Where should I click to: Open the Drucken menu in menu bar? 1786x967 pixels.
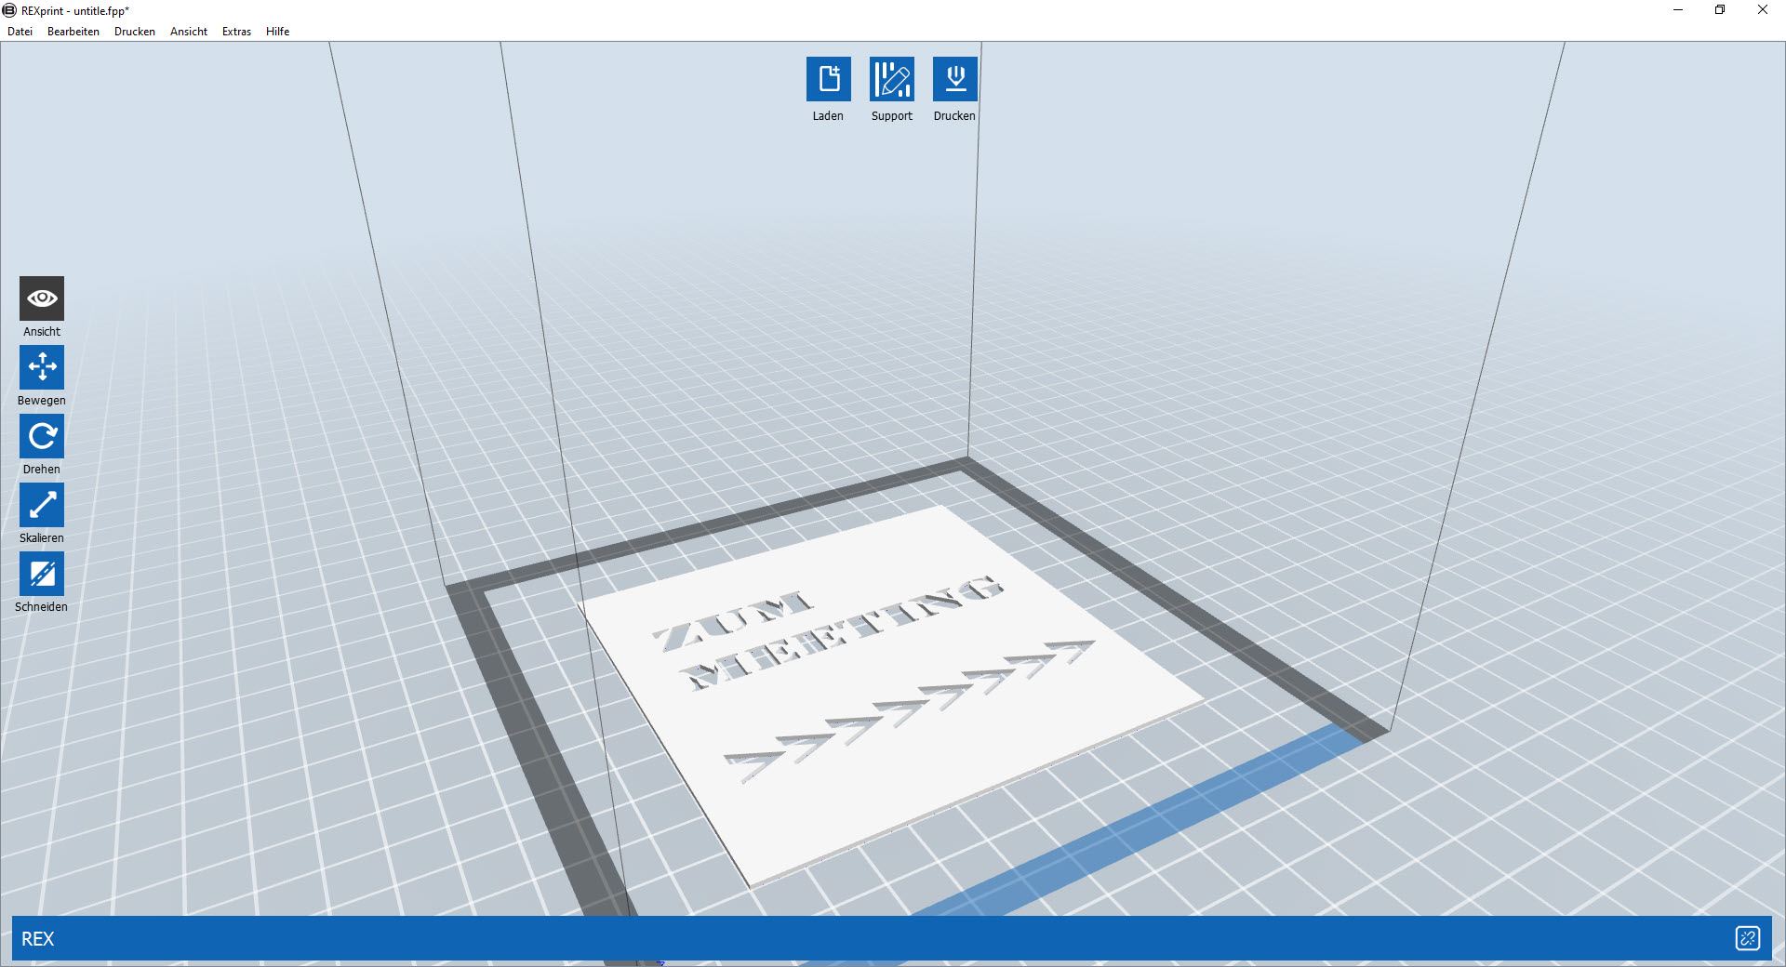pos(135,32)
